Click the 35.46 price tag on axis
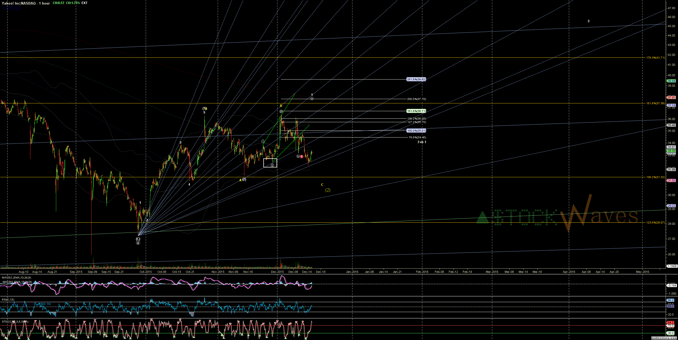Screen dimensions: 678x340 click(x=671, y=125)
